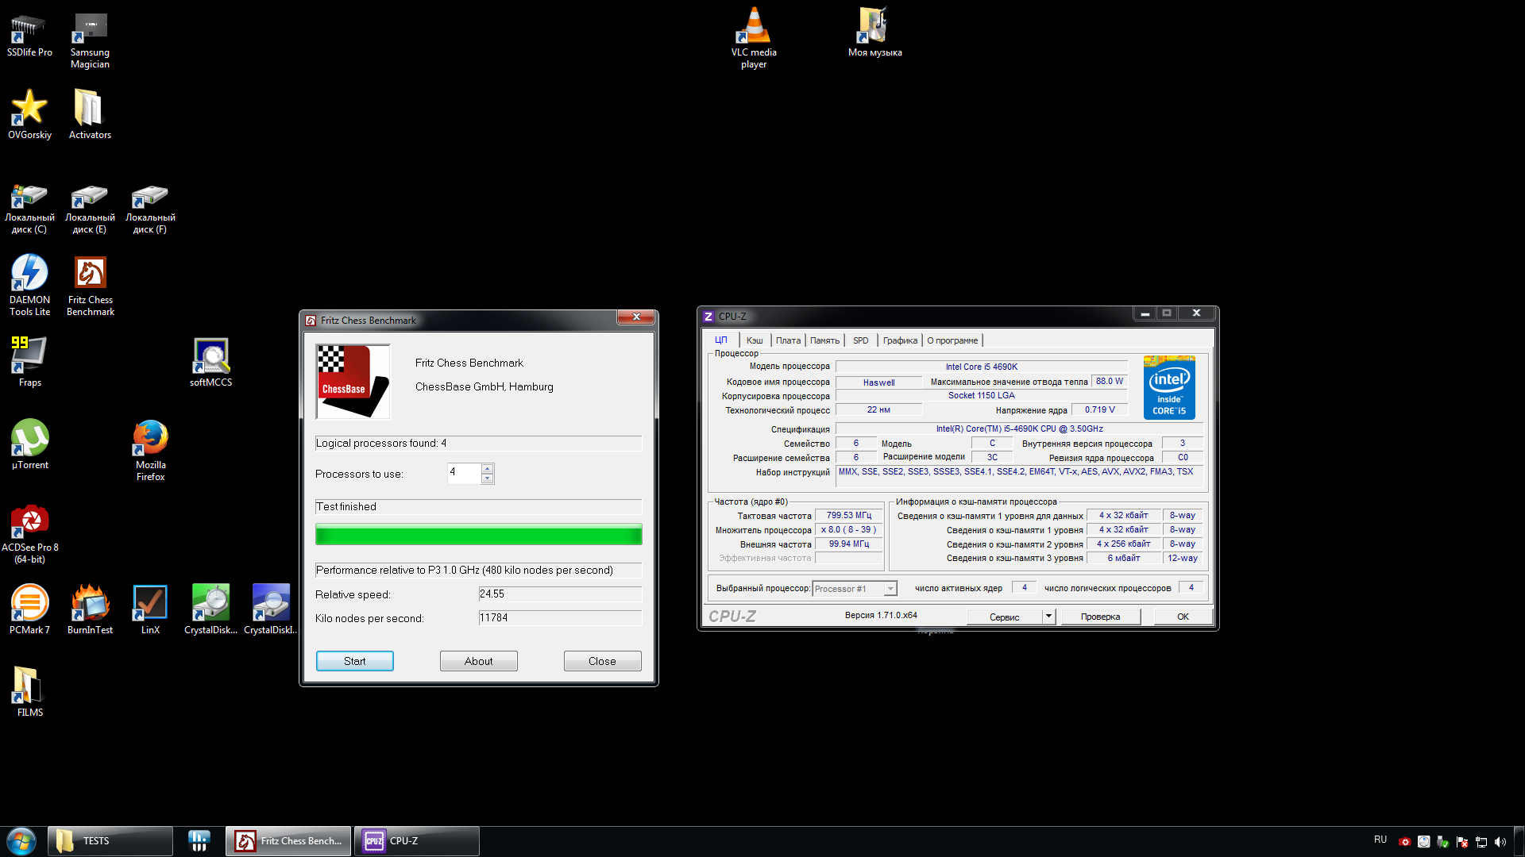Expand the Сервис button dropdown arrow
1525x857 pixels.
[1048, 617]
